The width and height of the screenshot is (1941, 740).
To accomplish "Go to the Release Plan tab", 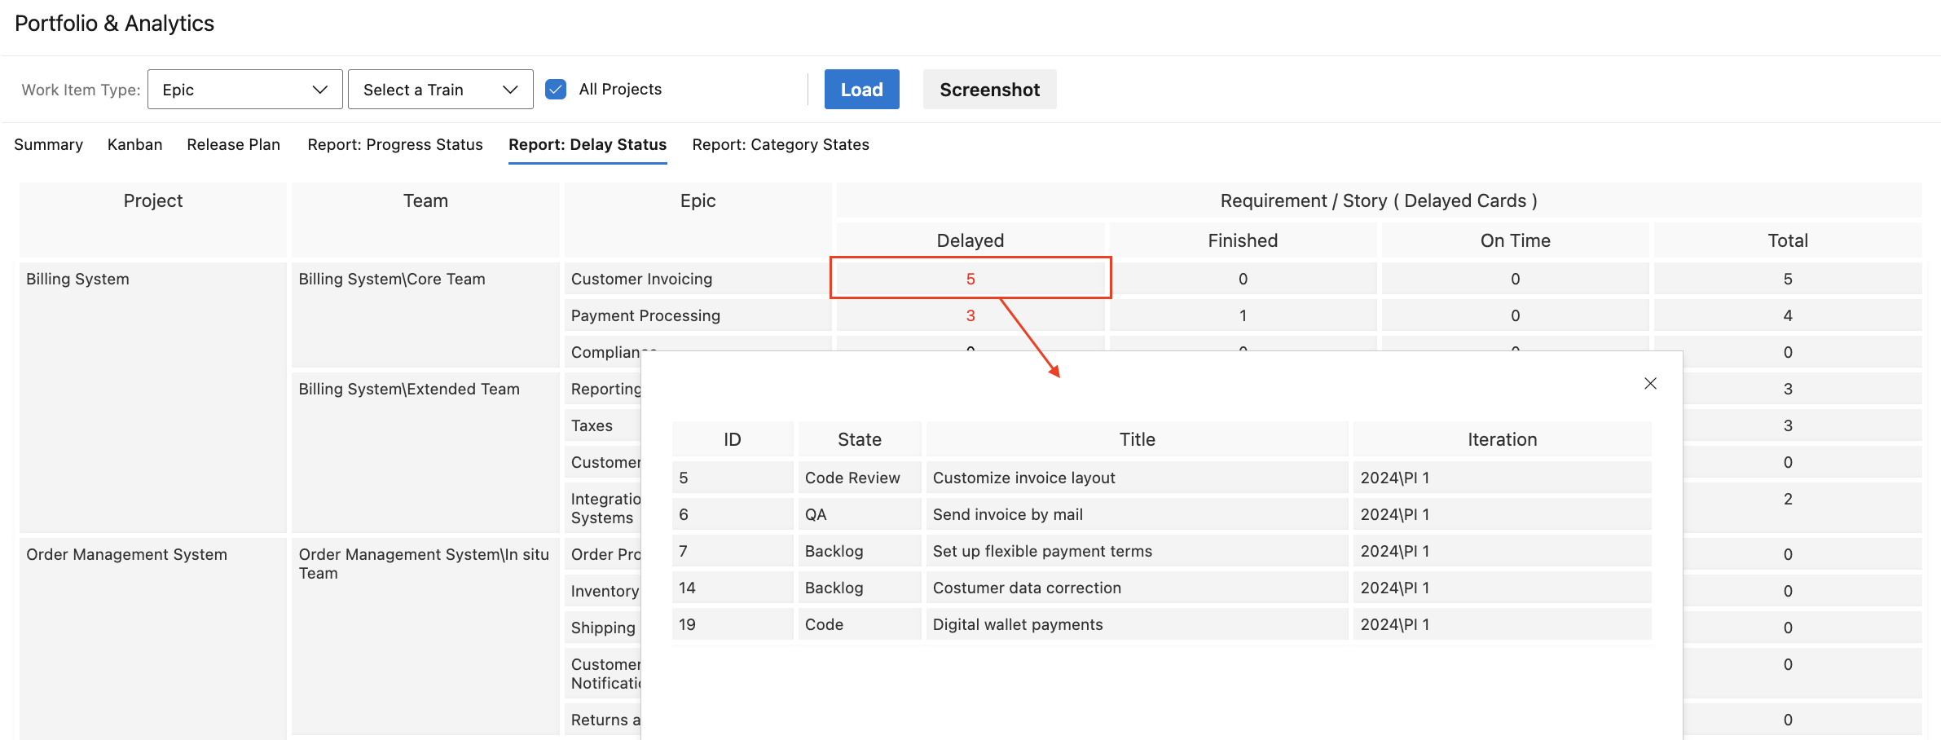I will [x=233, y=144].
